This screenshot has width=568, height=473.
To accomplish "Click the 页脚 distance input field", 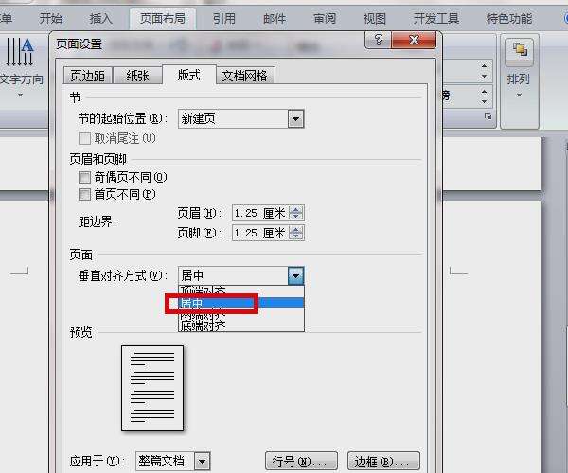I will (260, 233).
